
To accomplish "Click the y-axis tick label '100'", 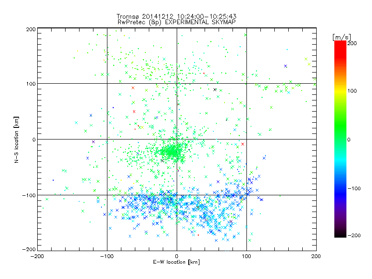I will tap(31, 84).
